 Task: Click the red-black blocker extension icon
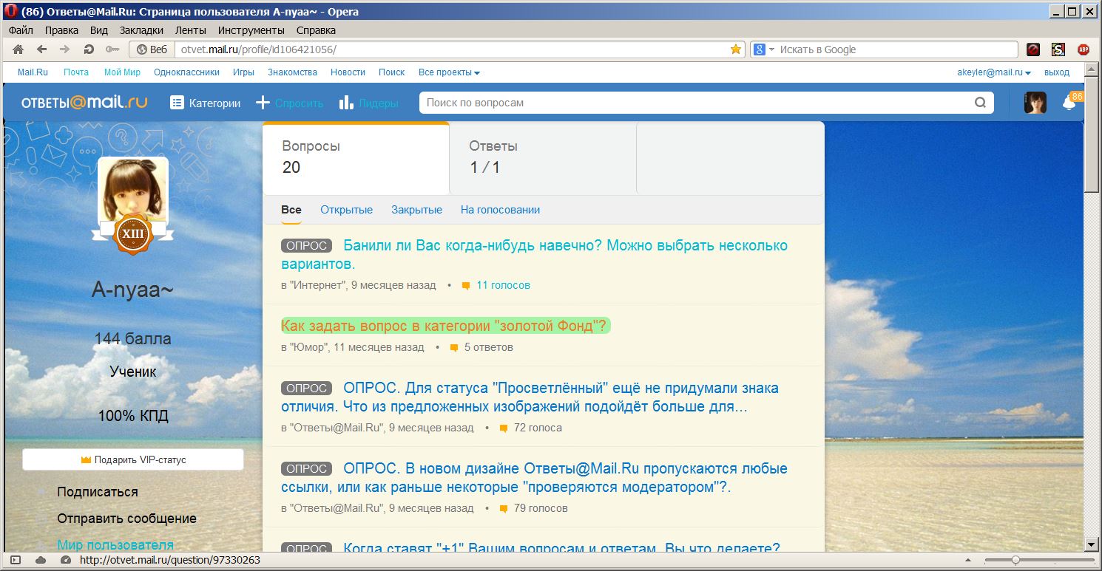coord(1034,49)
